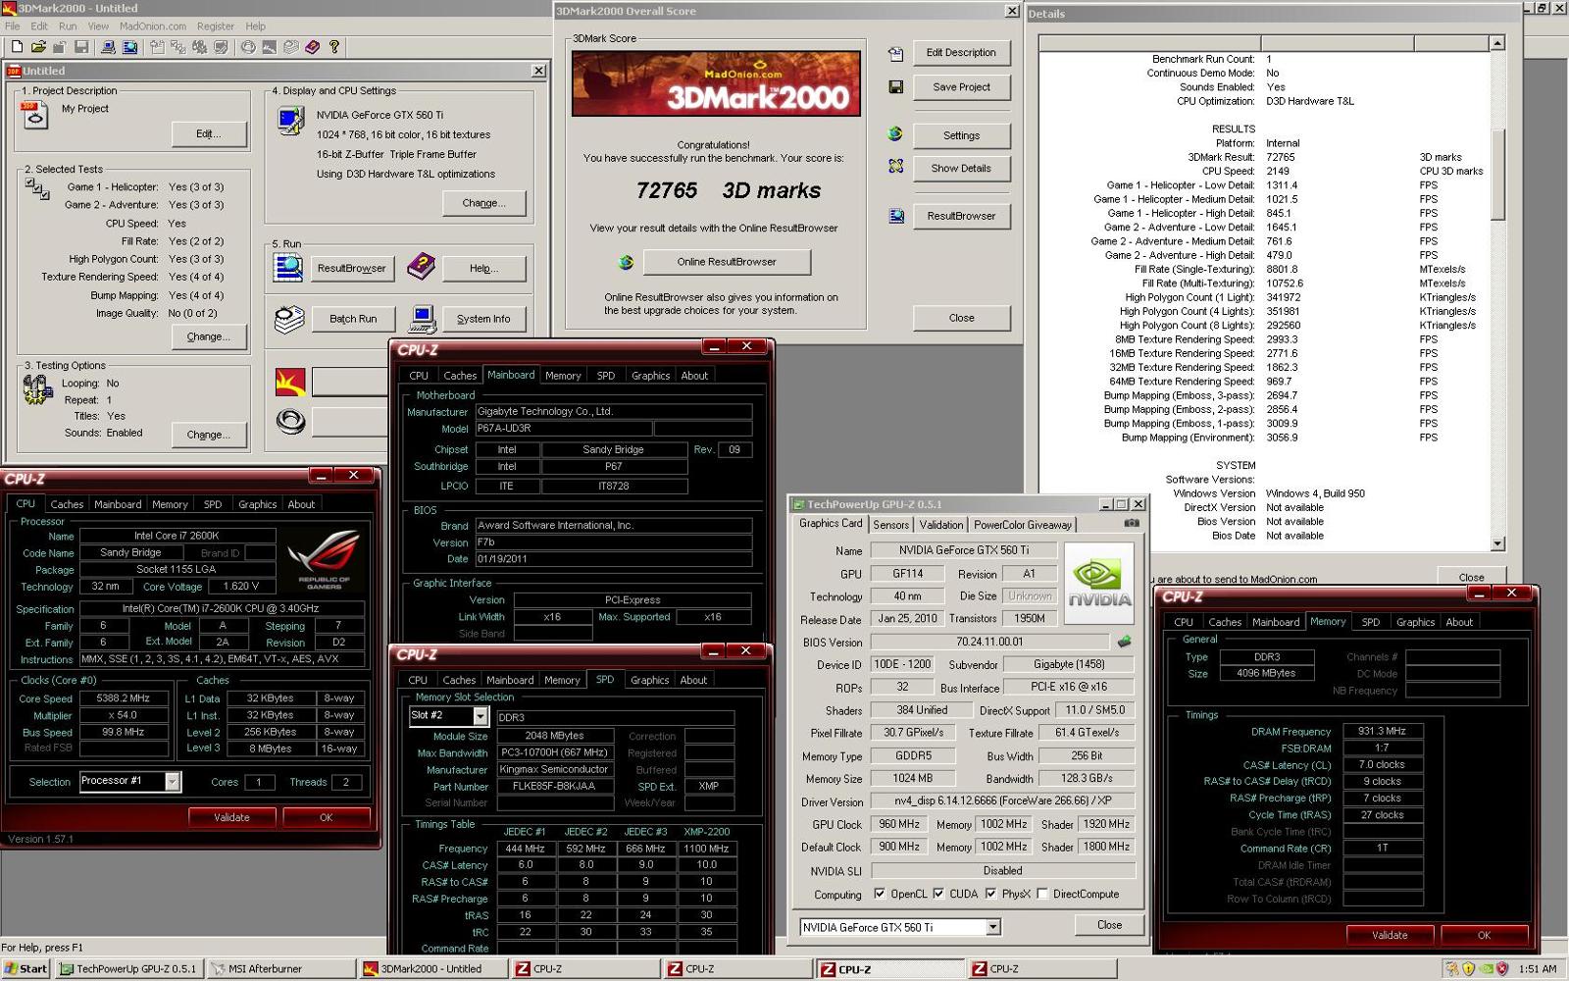Click OK in the CPU-Z CPU window

[327, 817]
